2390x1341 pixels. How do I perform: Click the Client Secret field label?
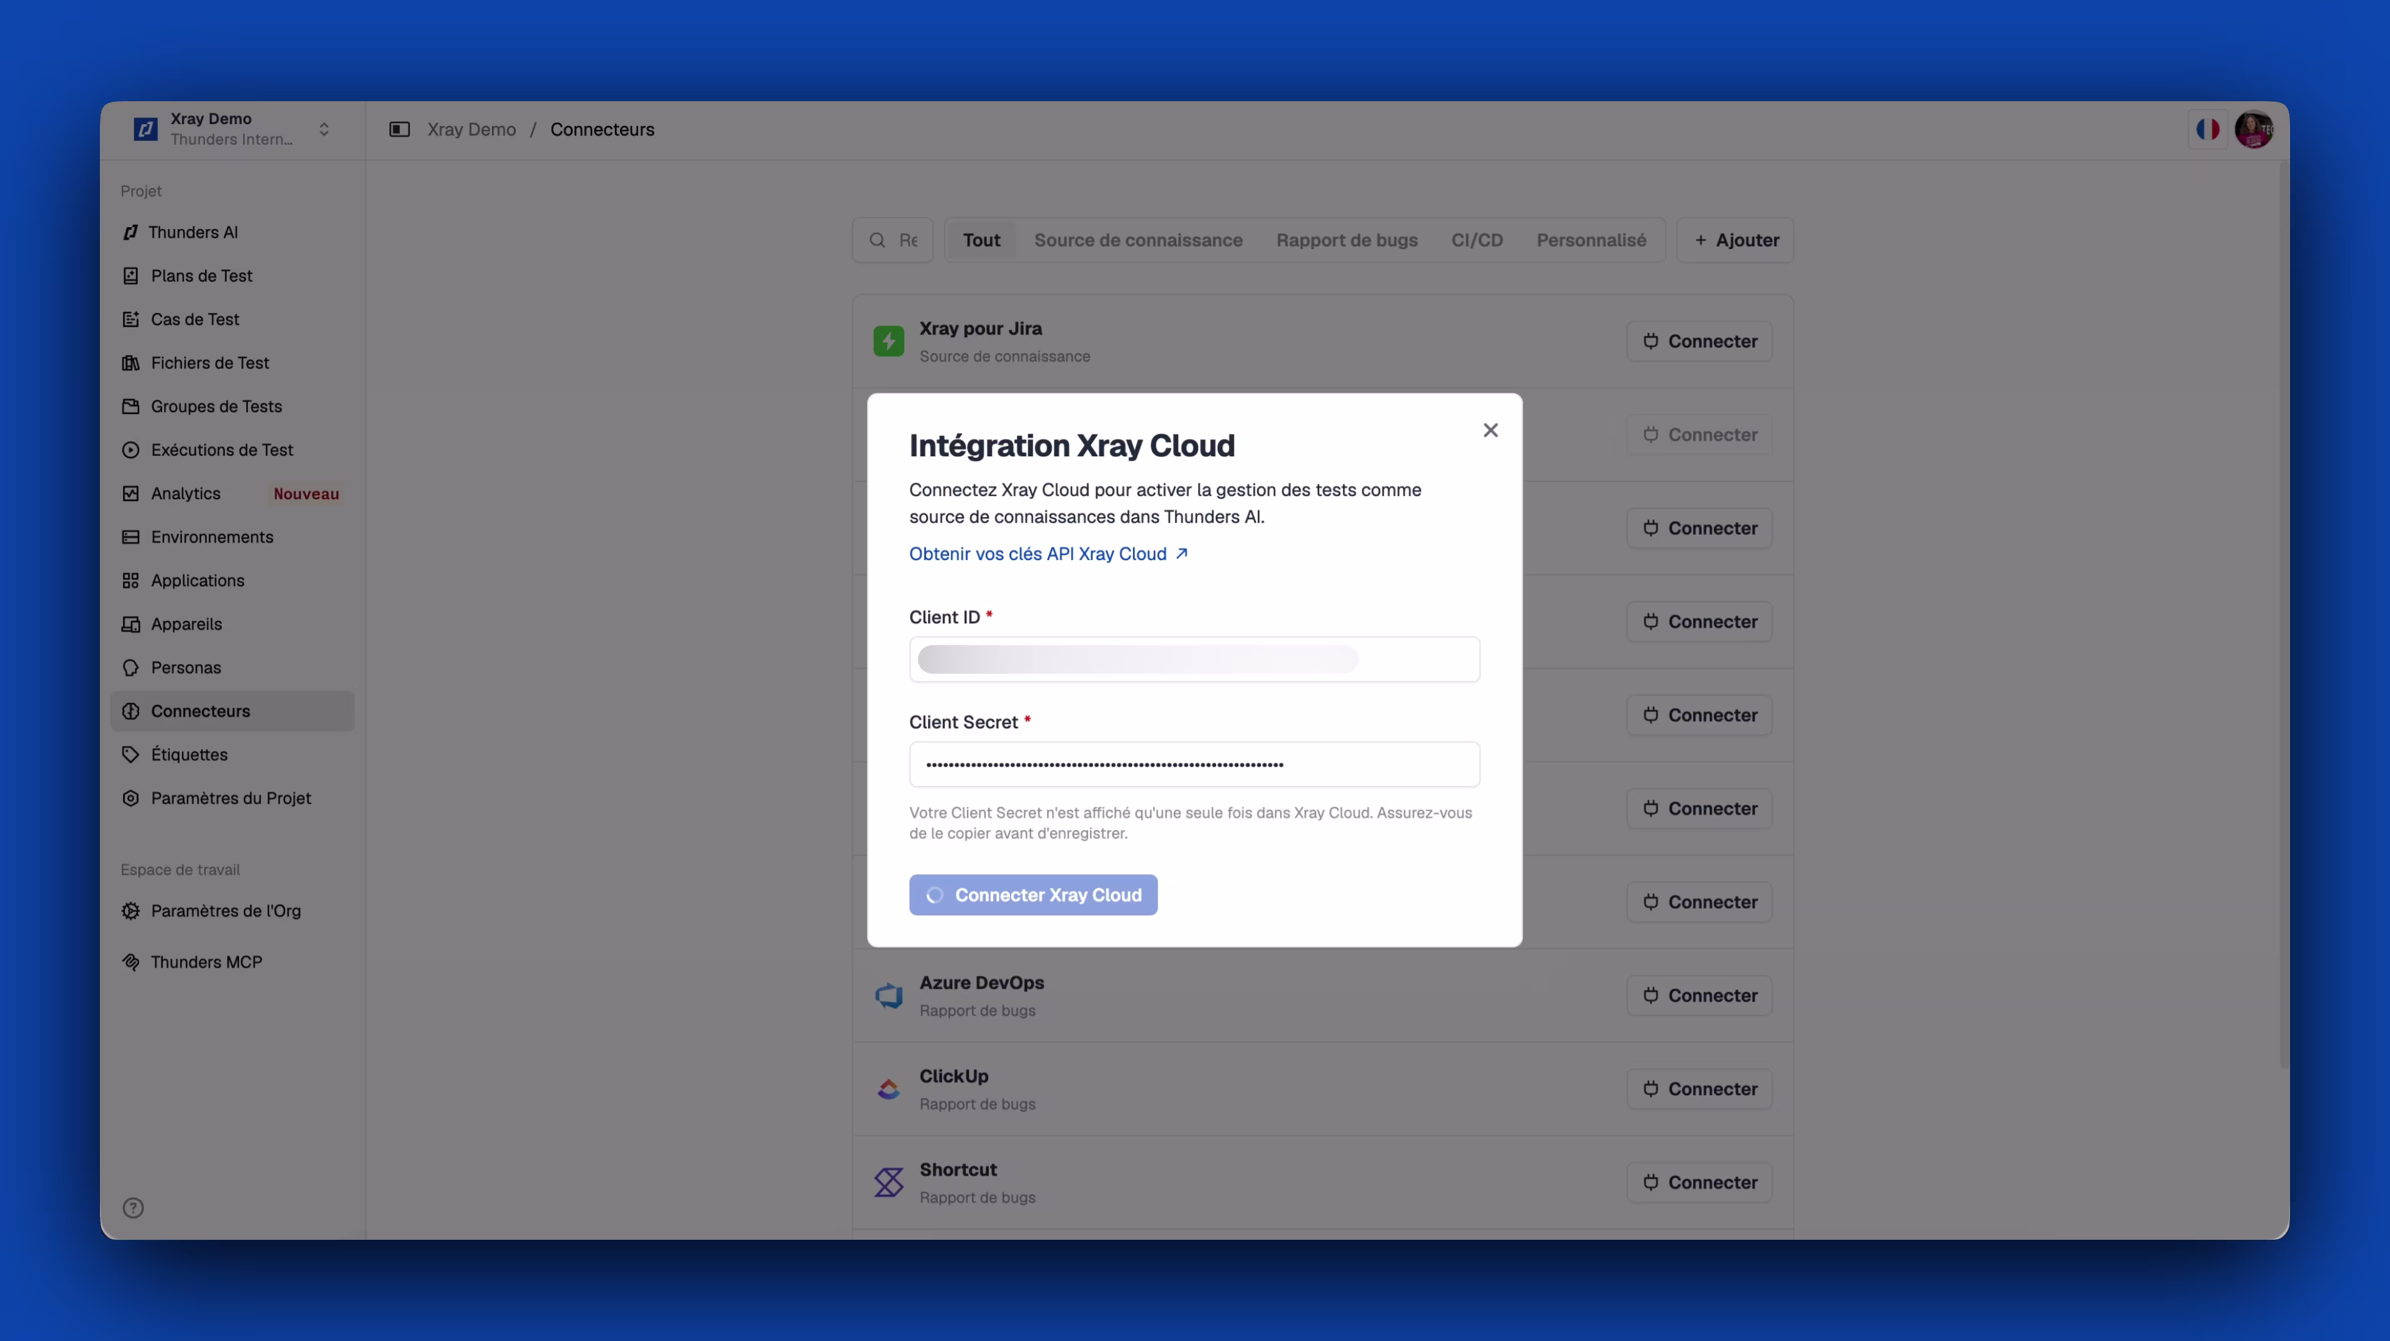point(963,723)
